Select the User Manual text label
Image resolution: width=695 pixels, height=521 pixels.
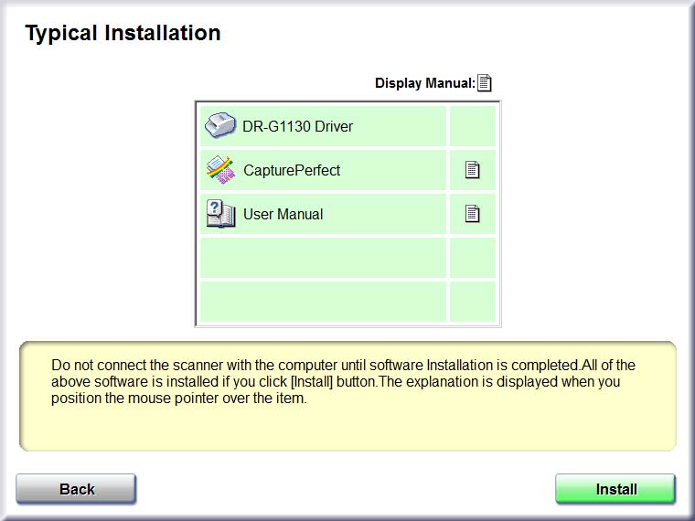pos(283,214)
